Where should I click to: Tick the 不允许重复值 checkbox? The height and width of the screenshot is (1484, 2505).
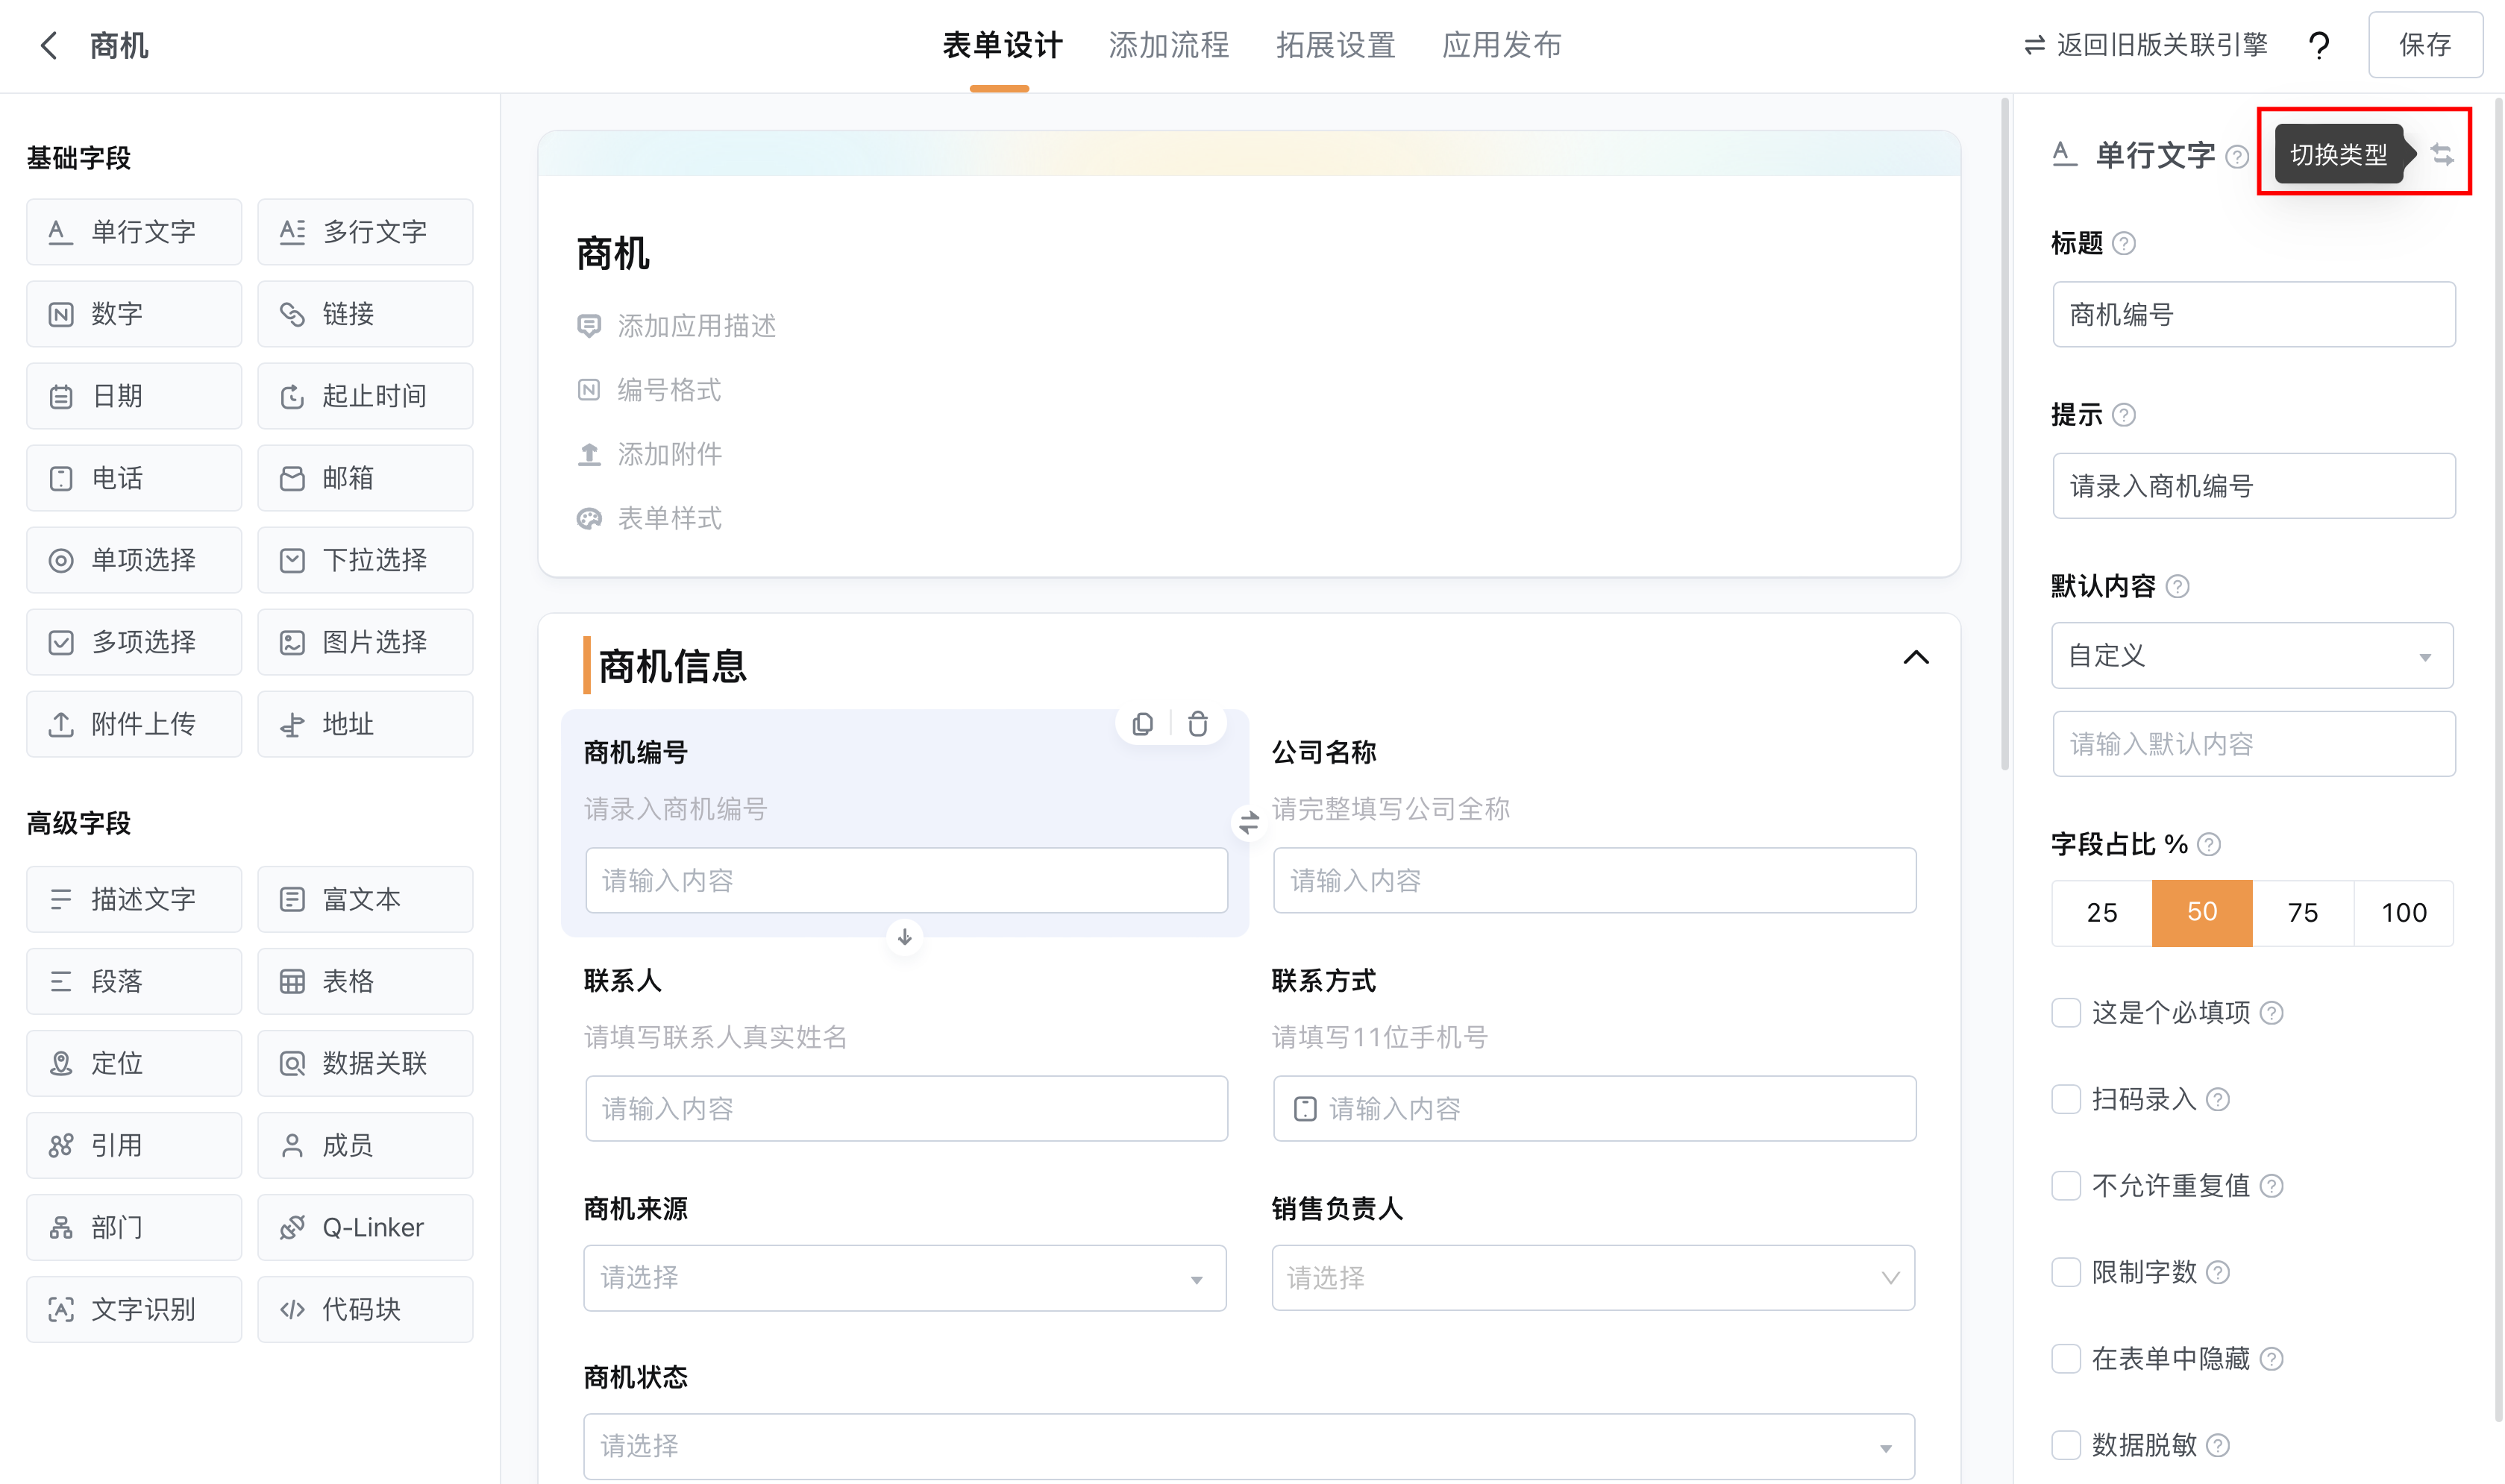click(2066, 1186)
